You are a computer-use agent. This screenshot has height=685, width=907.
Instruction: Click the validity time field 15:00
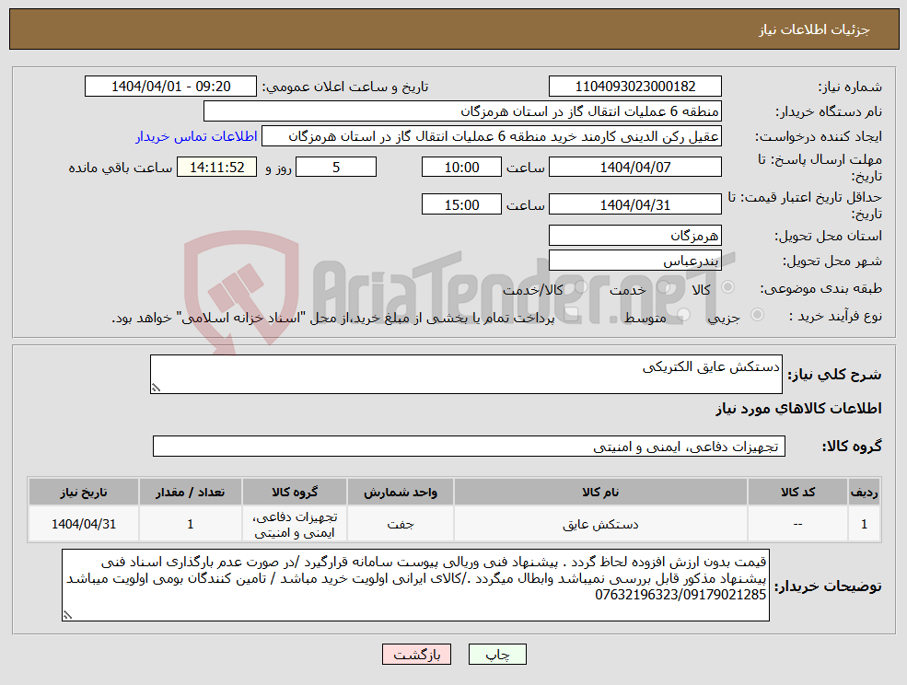[461, 204]
